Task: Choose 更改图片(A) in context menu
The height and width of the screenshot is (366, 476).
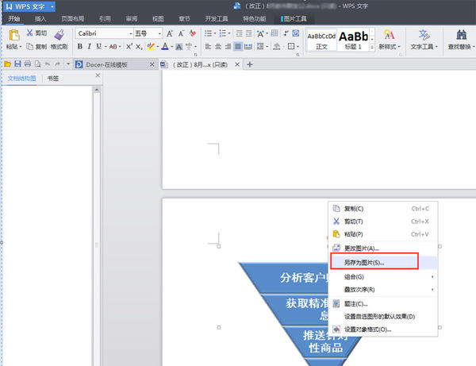Action: (x=383, y=248)
